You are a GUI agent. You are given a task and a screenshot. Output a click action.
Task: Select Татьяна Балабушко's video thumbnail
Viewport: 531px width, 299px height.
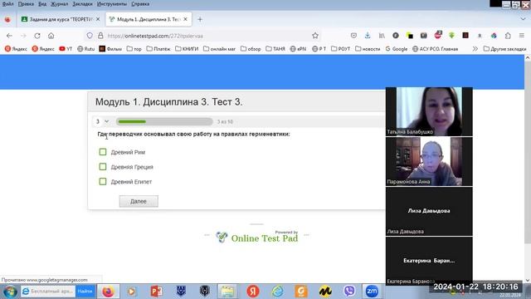click(429, 111)
